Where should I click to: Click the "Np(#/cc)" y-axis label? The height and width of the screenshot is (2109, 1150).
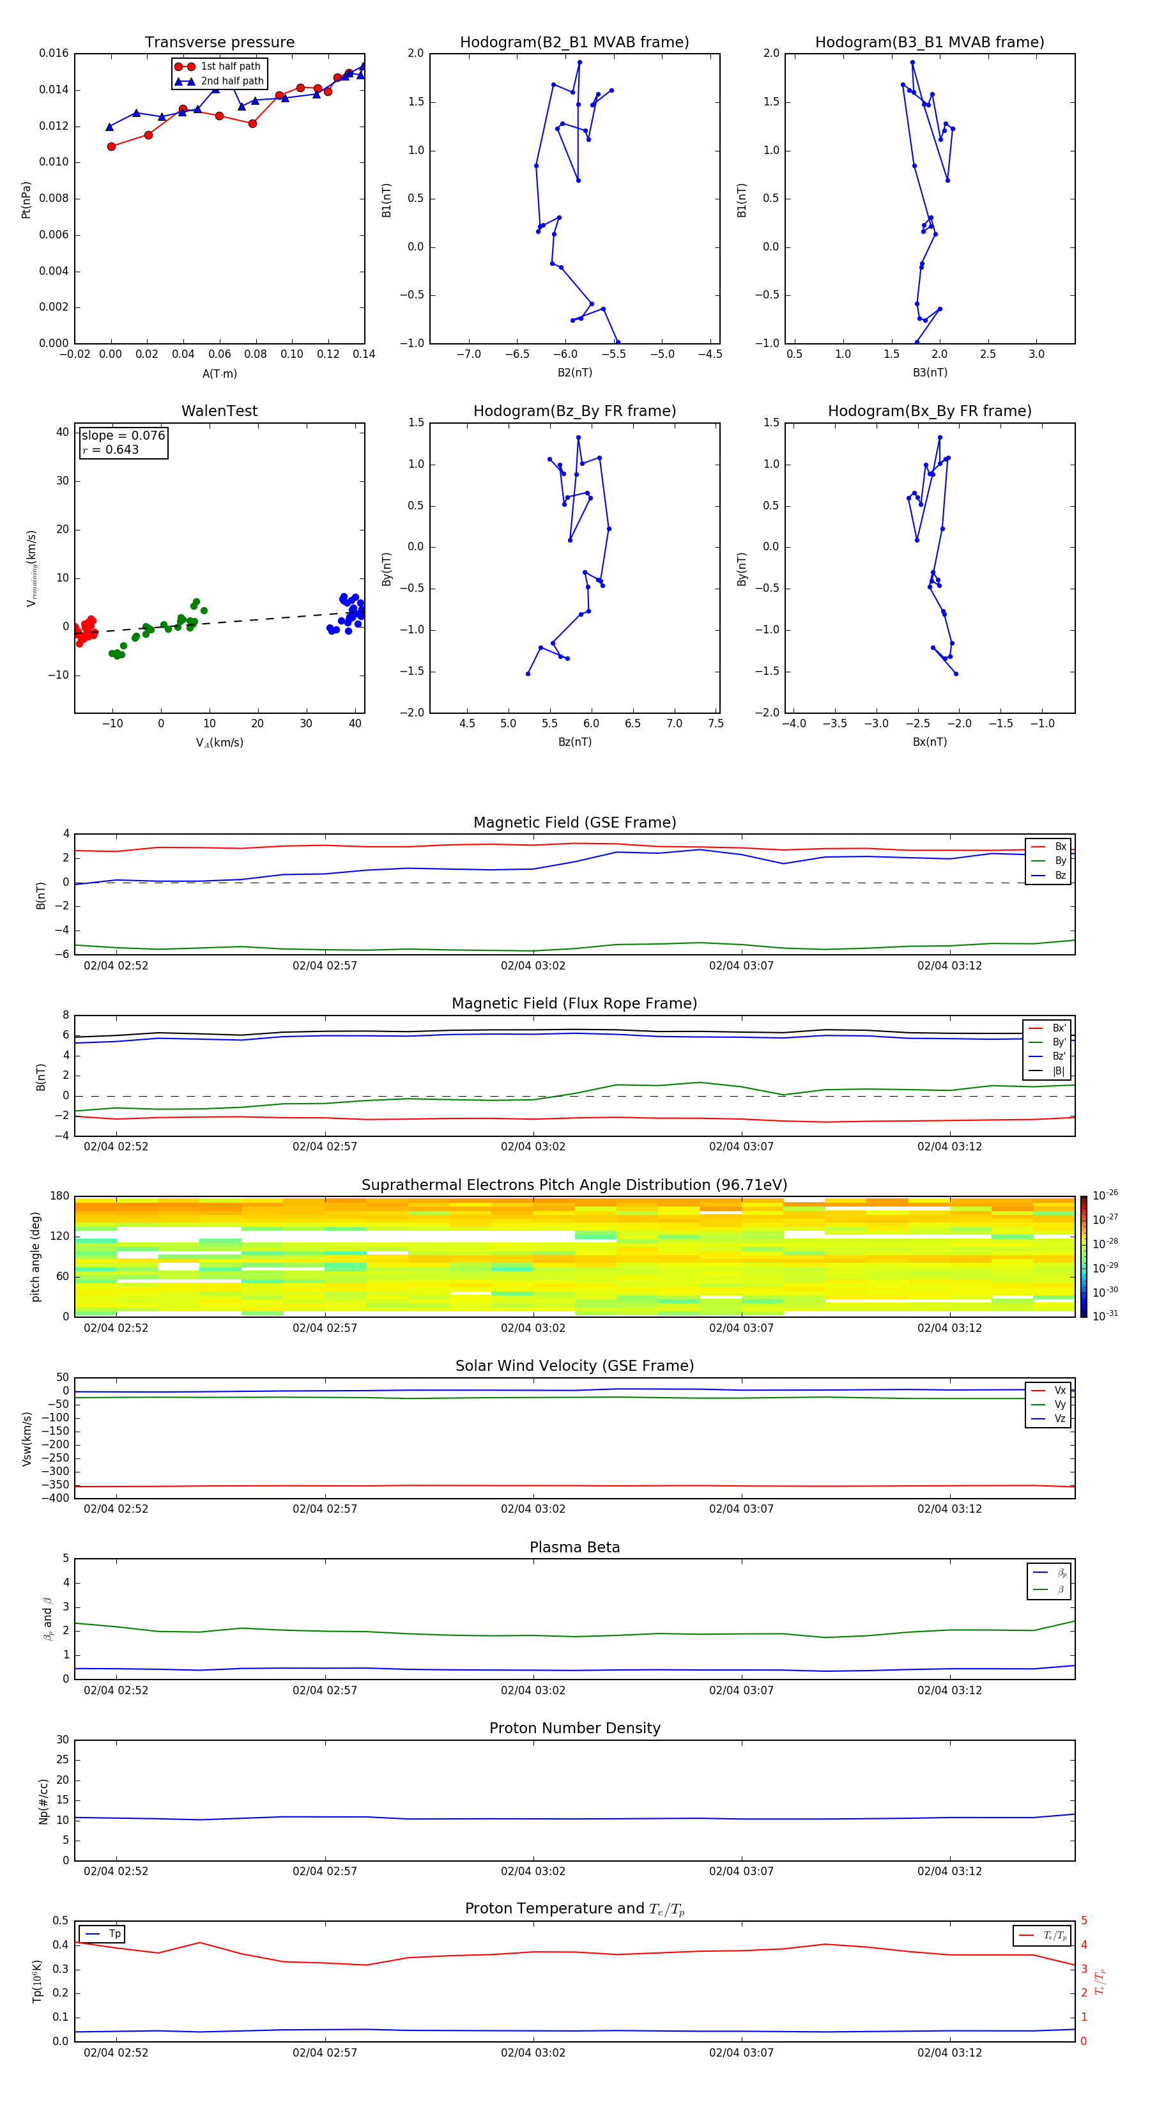[43, 1801]
